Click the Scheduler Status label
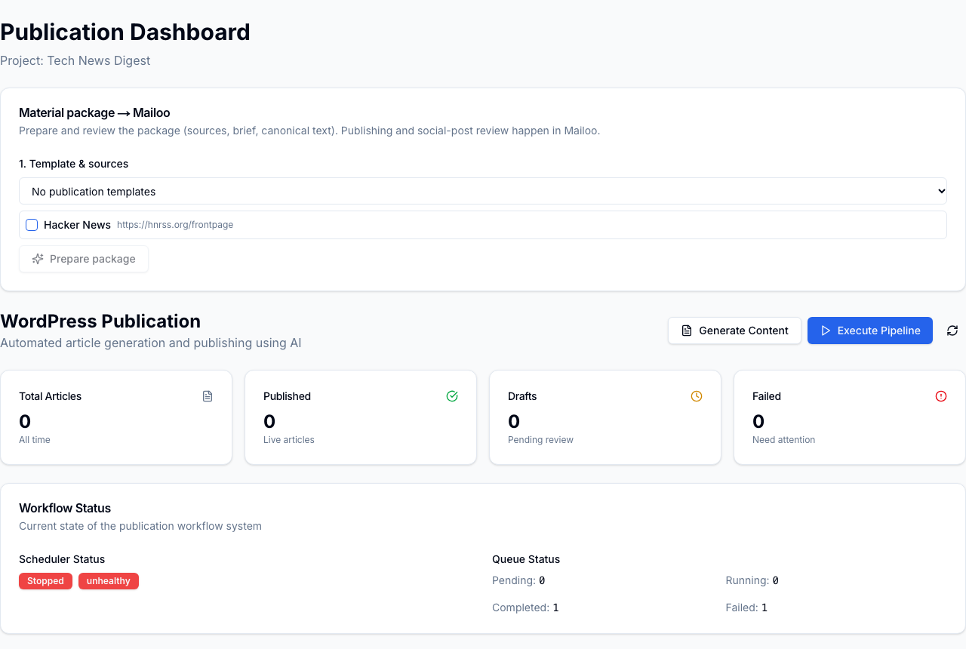The height and width of the screenshot is (649, 966). [x=62, y=559]
